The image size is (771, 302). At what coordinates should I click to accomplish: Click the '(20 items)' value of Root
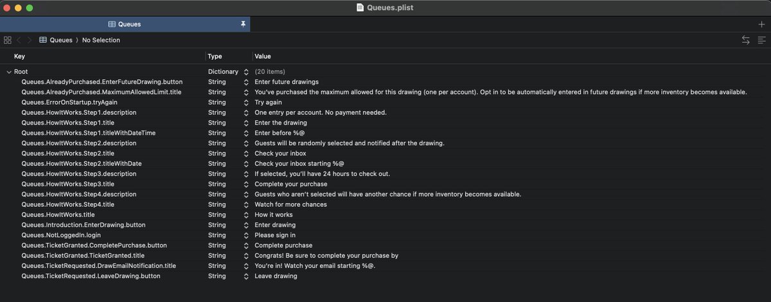tap(270, 71)
